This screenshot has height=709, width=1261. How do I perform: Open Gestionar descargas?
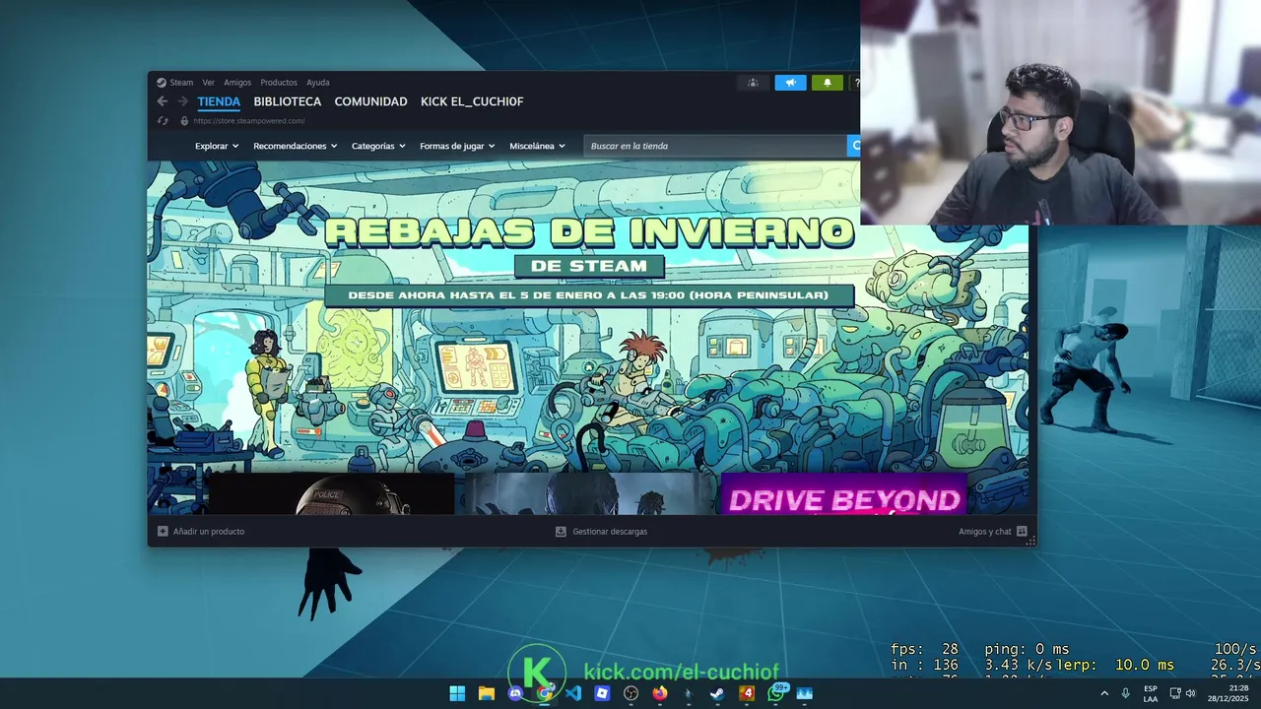601,532
